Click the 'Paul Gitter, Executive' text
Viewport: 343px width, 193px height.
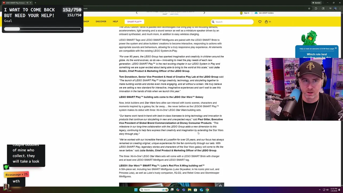[x=210, y=119]
